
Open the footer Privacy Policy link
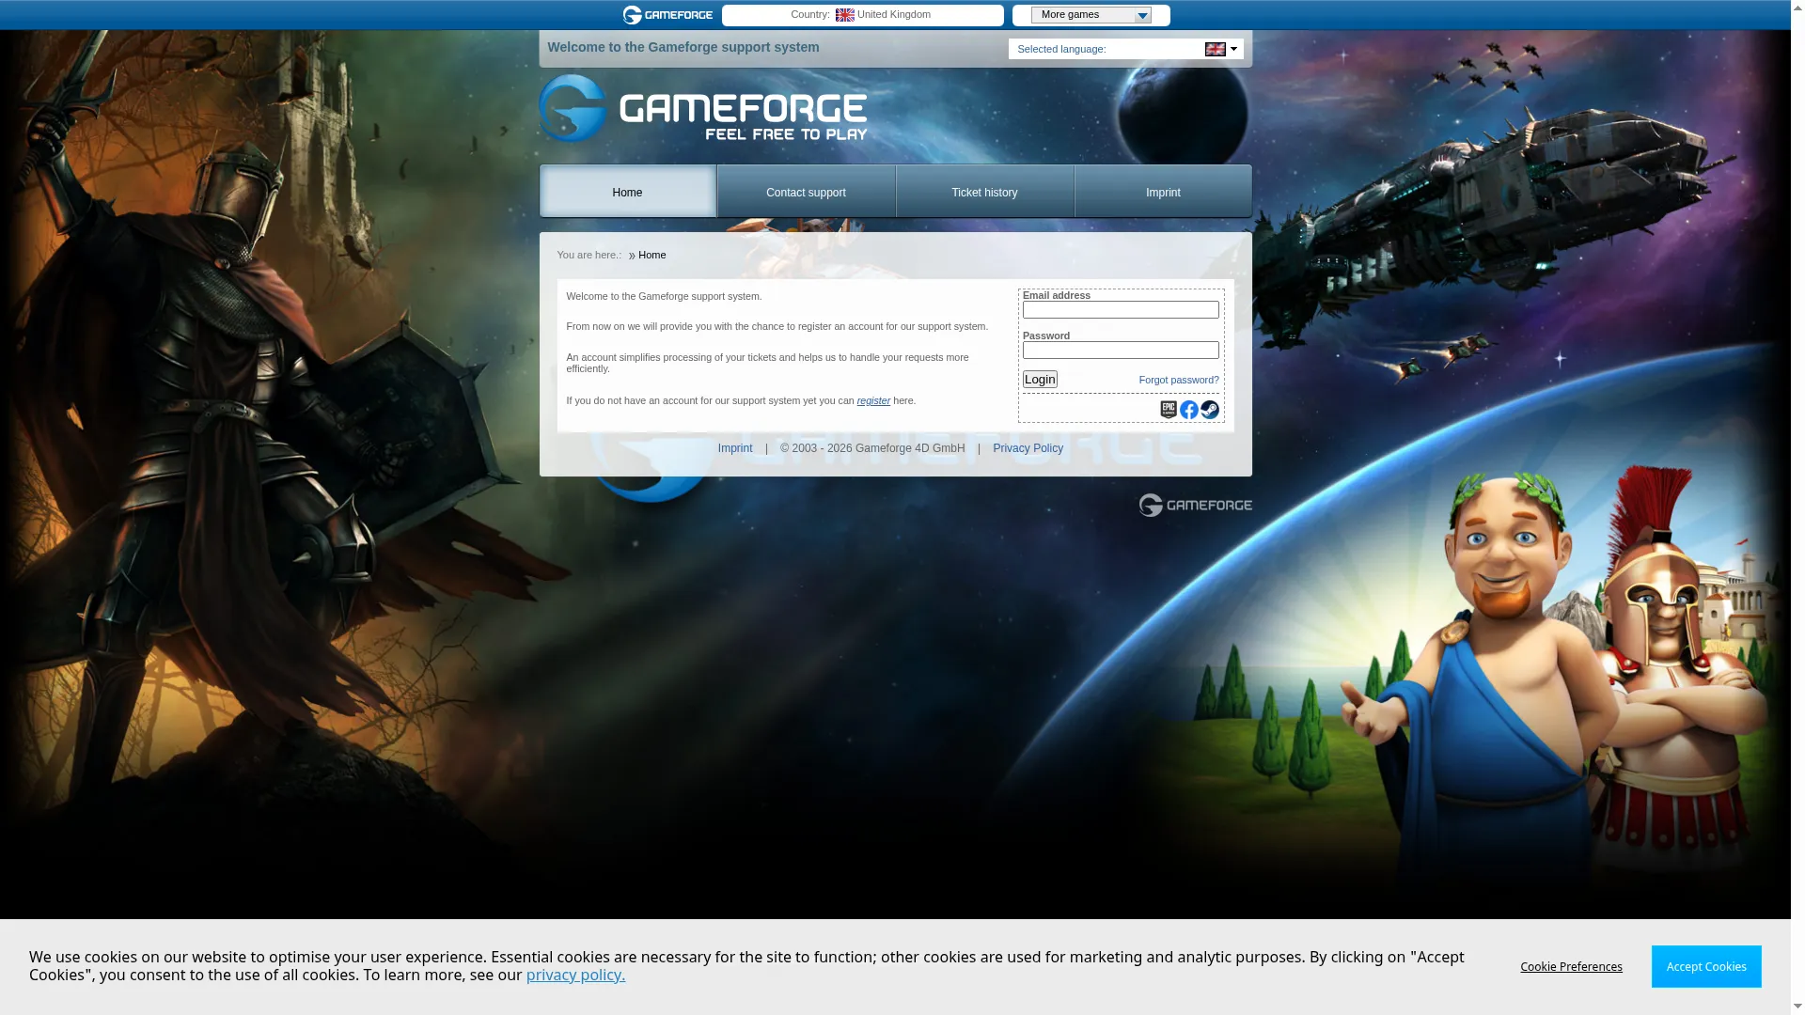click(1028, 448)
